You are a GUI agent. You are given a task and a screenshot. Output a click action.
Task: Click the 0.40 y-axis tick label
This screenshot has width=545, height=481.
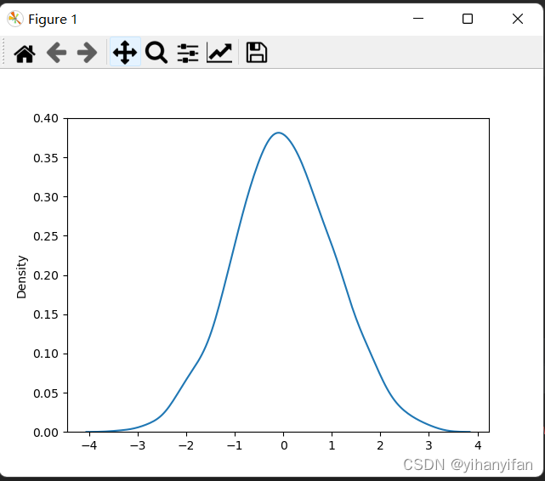point(46,118)
